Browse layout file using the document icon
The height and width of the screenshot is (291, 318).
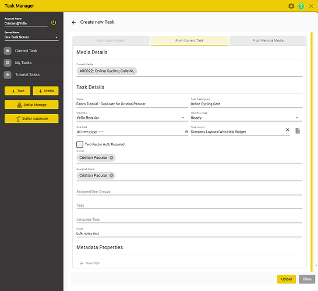[x=298, y=131]
